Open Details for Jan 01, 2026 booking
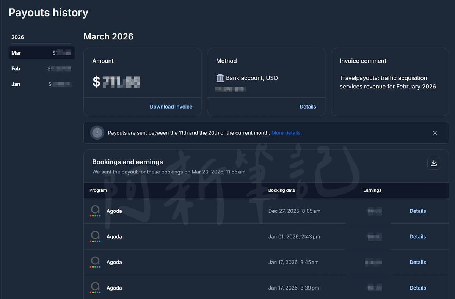The width and height of the screenshot is (455, 299). click(x=418, y=236)
